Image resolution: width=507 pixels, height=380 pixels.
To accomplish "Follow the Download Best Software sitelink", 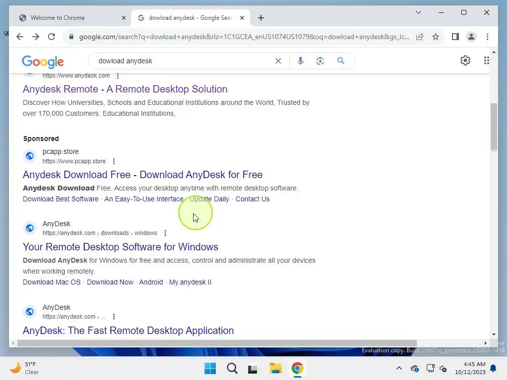I will click(x=60, y=199).
